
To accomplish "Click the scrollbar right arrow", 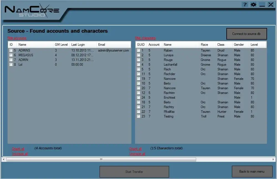I will tap(273, 159).
